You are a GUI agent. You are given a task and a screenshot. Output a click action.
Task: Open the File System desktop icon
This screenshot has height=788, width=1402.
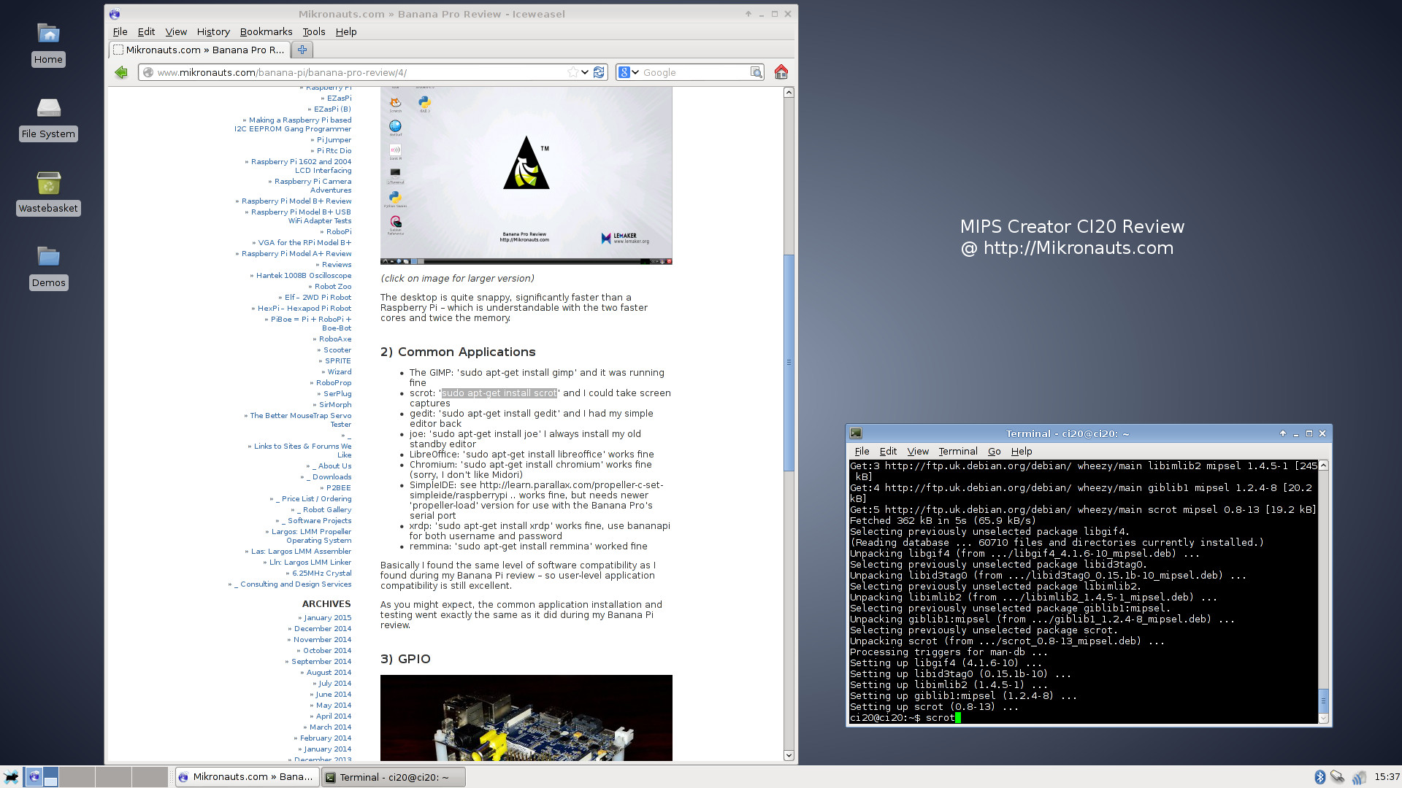(48, 118)
